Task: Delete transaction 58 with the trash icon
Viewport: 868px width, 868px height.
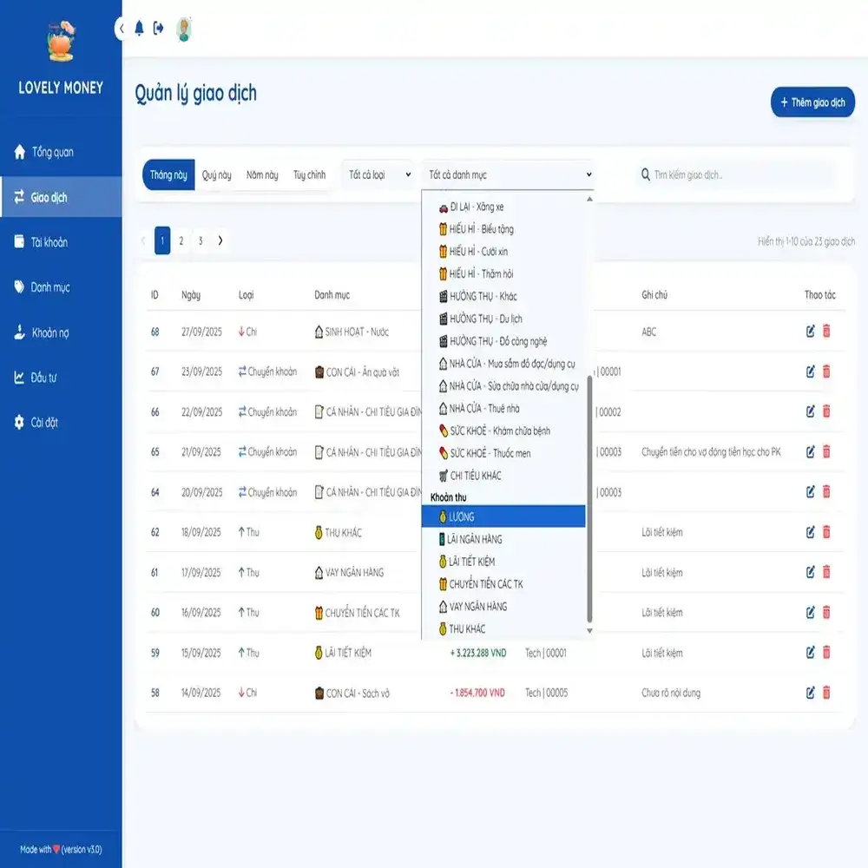Action: tap(825, 693)
